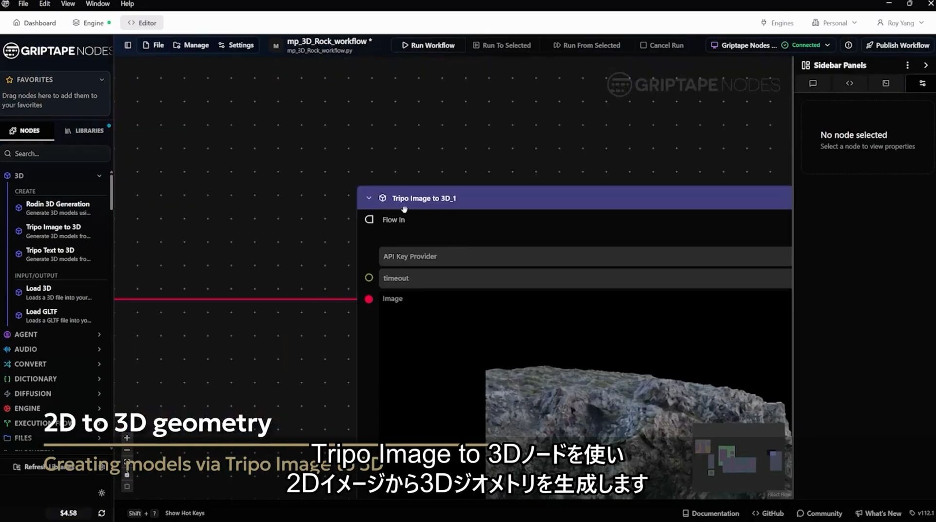
Task: Open the Roy Yang account dropdown
Action: click(900, 23)
